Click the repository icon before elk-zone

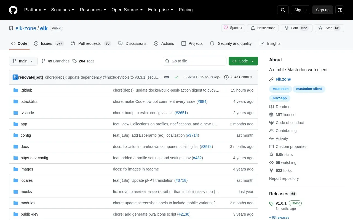click(11, 28)
